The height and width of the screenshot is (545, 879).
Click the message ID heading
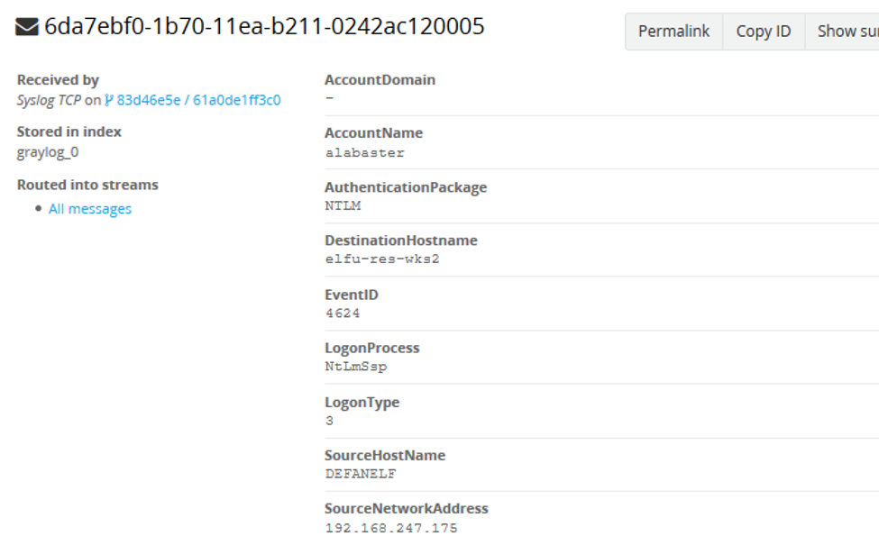[x=261, y=27]
